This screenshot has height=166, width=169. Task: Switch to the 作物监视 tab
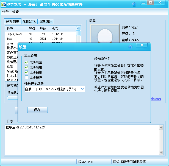(x=29, y=21)
